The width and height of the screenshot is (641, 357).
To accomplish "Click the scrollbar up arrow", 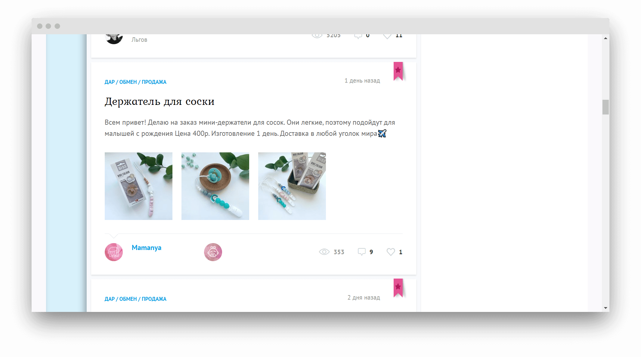I will tap(605, 38).
